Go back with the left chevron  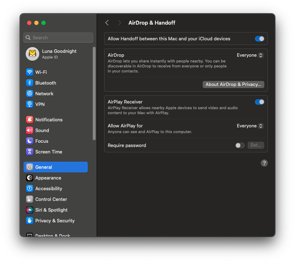coord(107,23)
